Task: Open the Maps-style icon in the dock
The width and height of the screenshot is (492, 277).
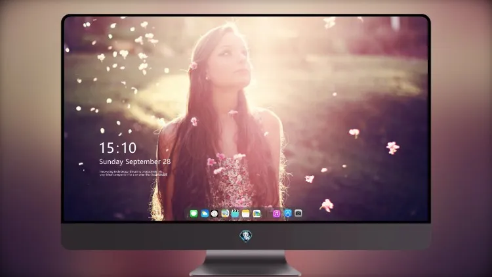Action: pyautogui.click(x=225, y=214)
